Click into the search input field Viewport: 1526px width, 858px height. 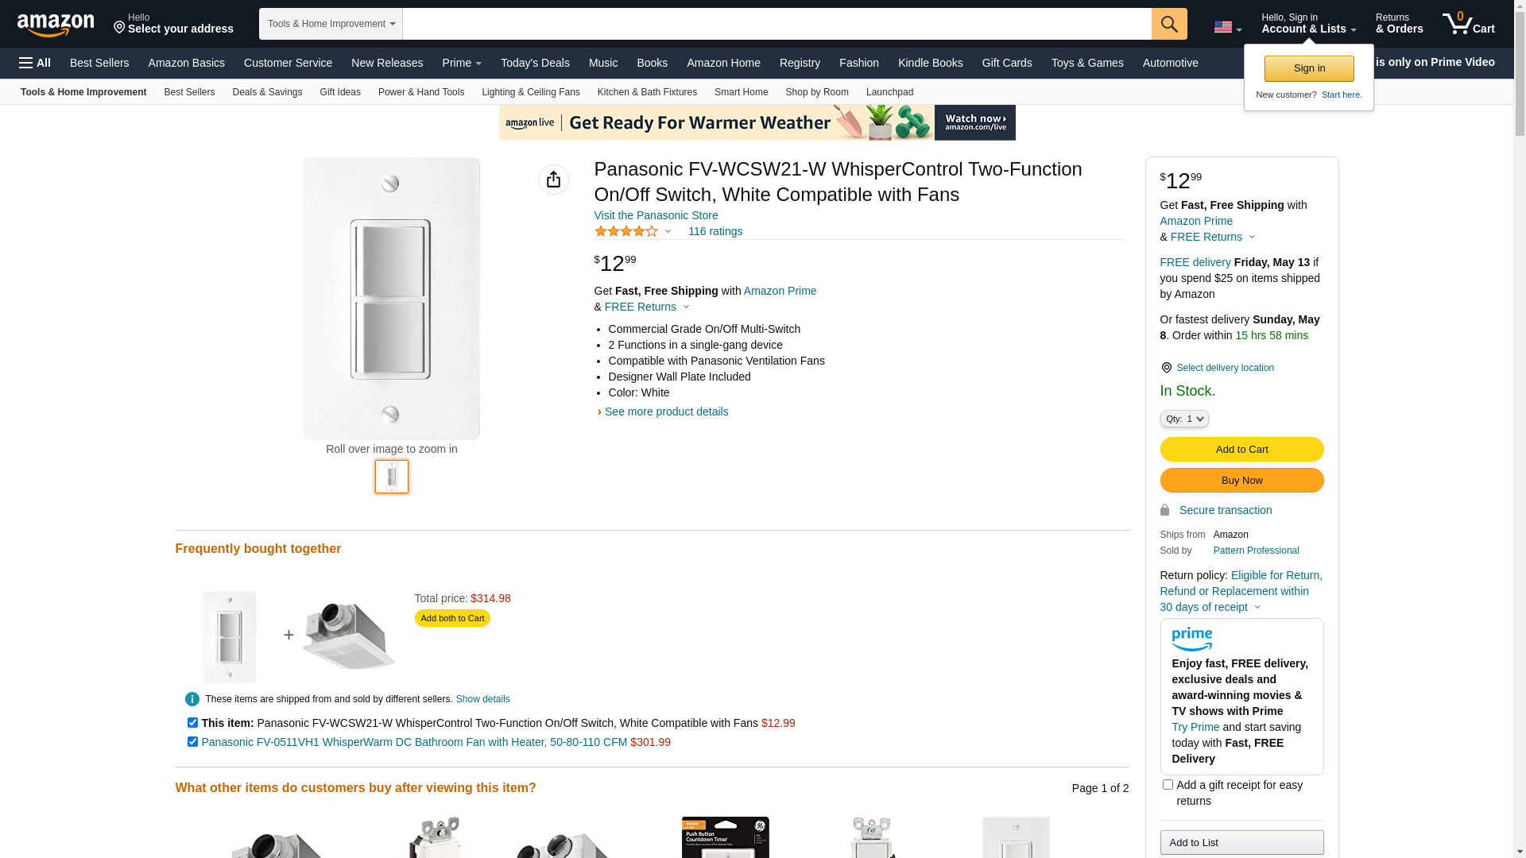coord(777,24)
